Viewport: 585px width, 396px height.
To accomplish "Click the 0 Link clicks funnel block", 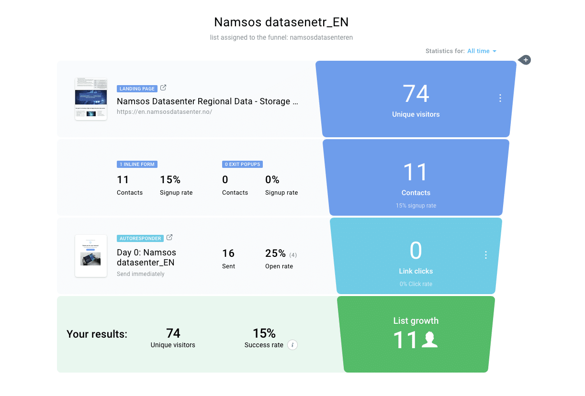I will (x=416, y=256).
